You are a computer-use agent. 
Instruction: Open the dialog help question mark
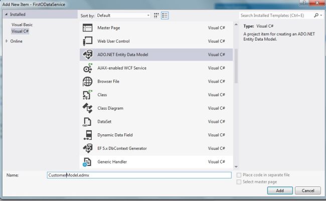[x=304, y=3]
